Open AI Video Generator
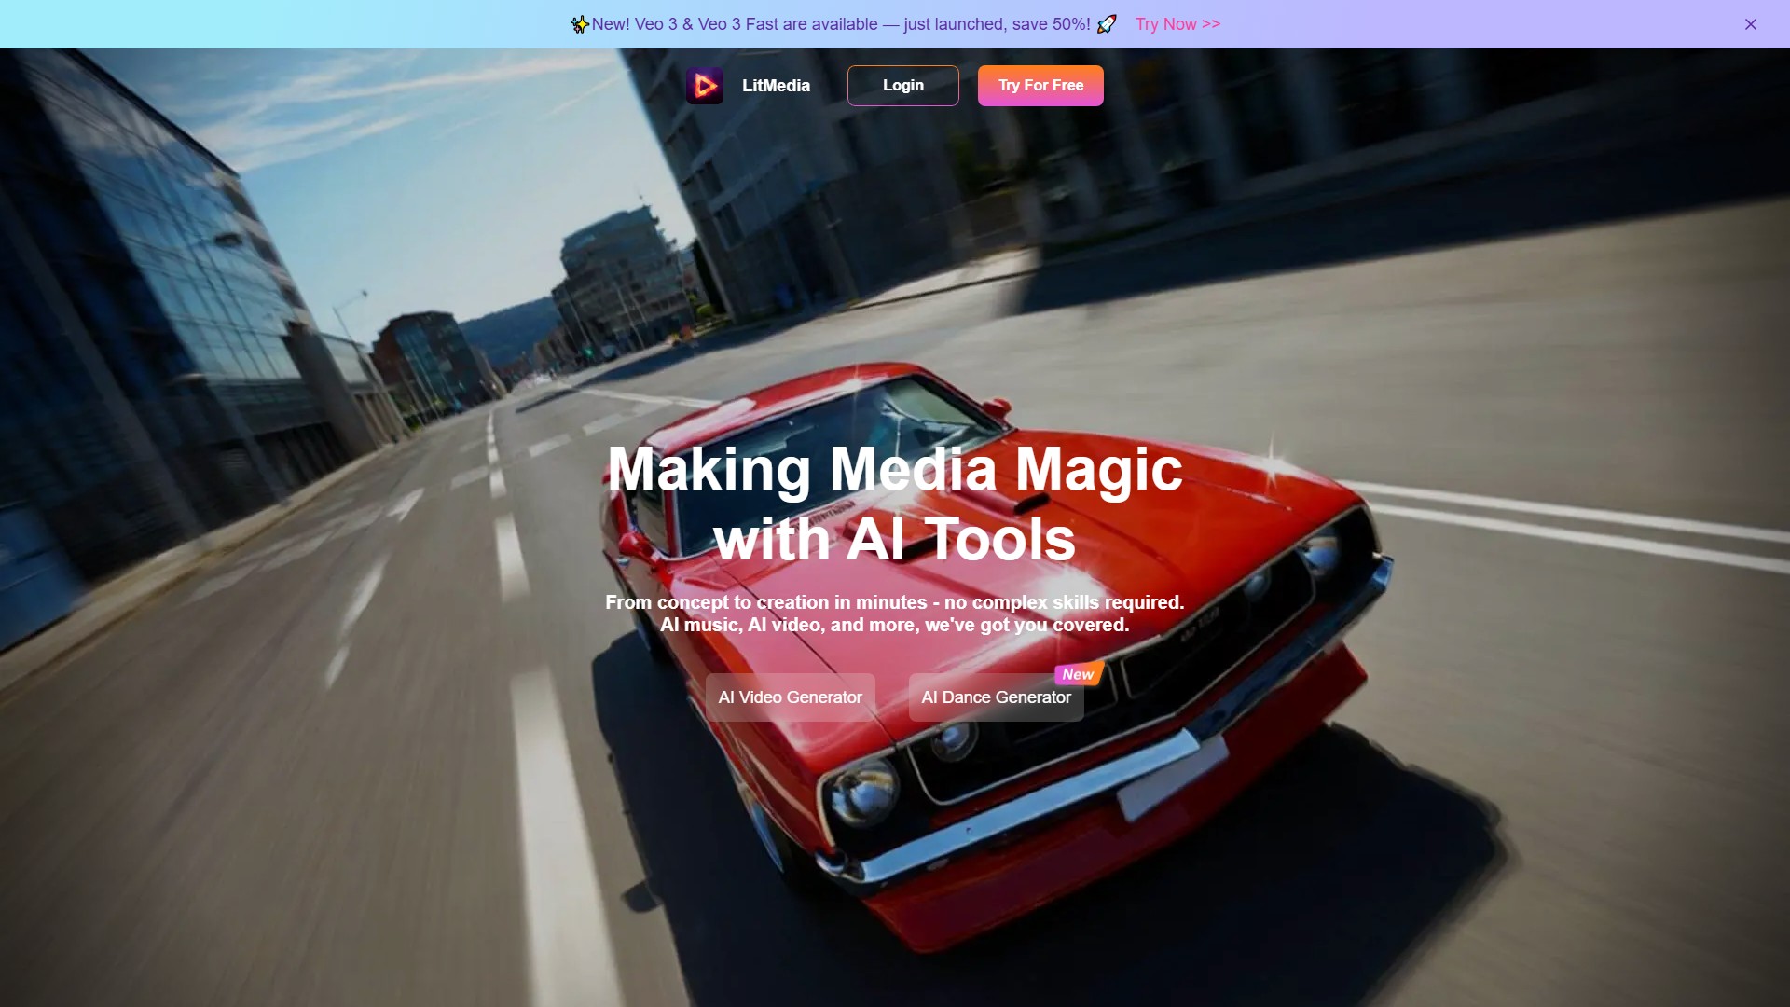 790,697
